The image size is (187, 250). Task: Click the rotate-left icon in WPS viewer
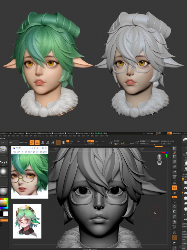point(14,152)
